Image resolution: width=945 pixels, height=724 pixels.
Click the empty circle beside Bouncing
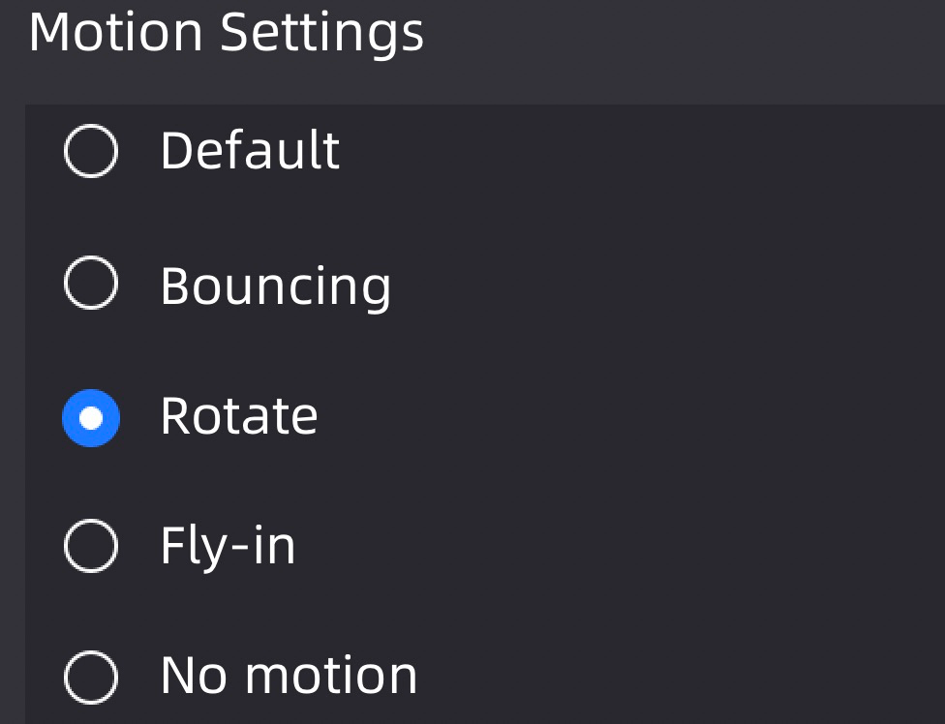(91, 284)
